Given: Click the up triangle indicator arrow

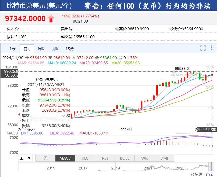Looking at the screenshot, I should point(22,158).
